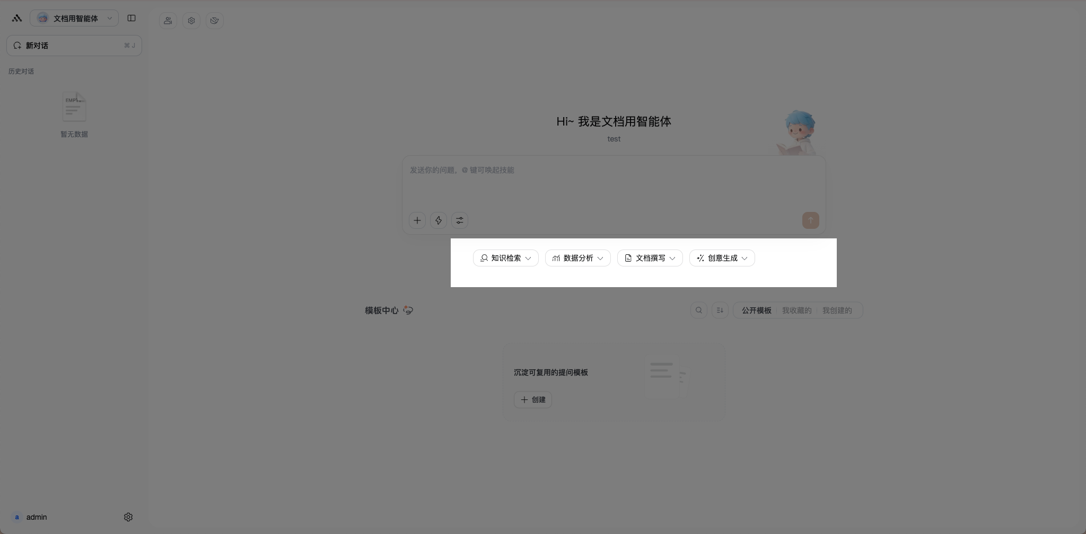The height and width of the screenshot is (534, 1086).
Task: Click the 历史对话 heading
Action: (21, 72)
